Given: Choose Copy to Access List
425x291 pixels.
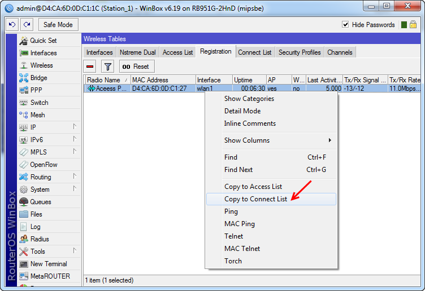Looking at the screenshot, I should click(x=271, y=187).
